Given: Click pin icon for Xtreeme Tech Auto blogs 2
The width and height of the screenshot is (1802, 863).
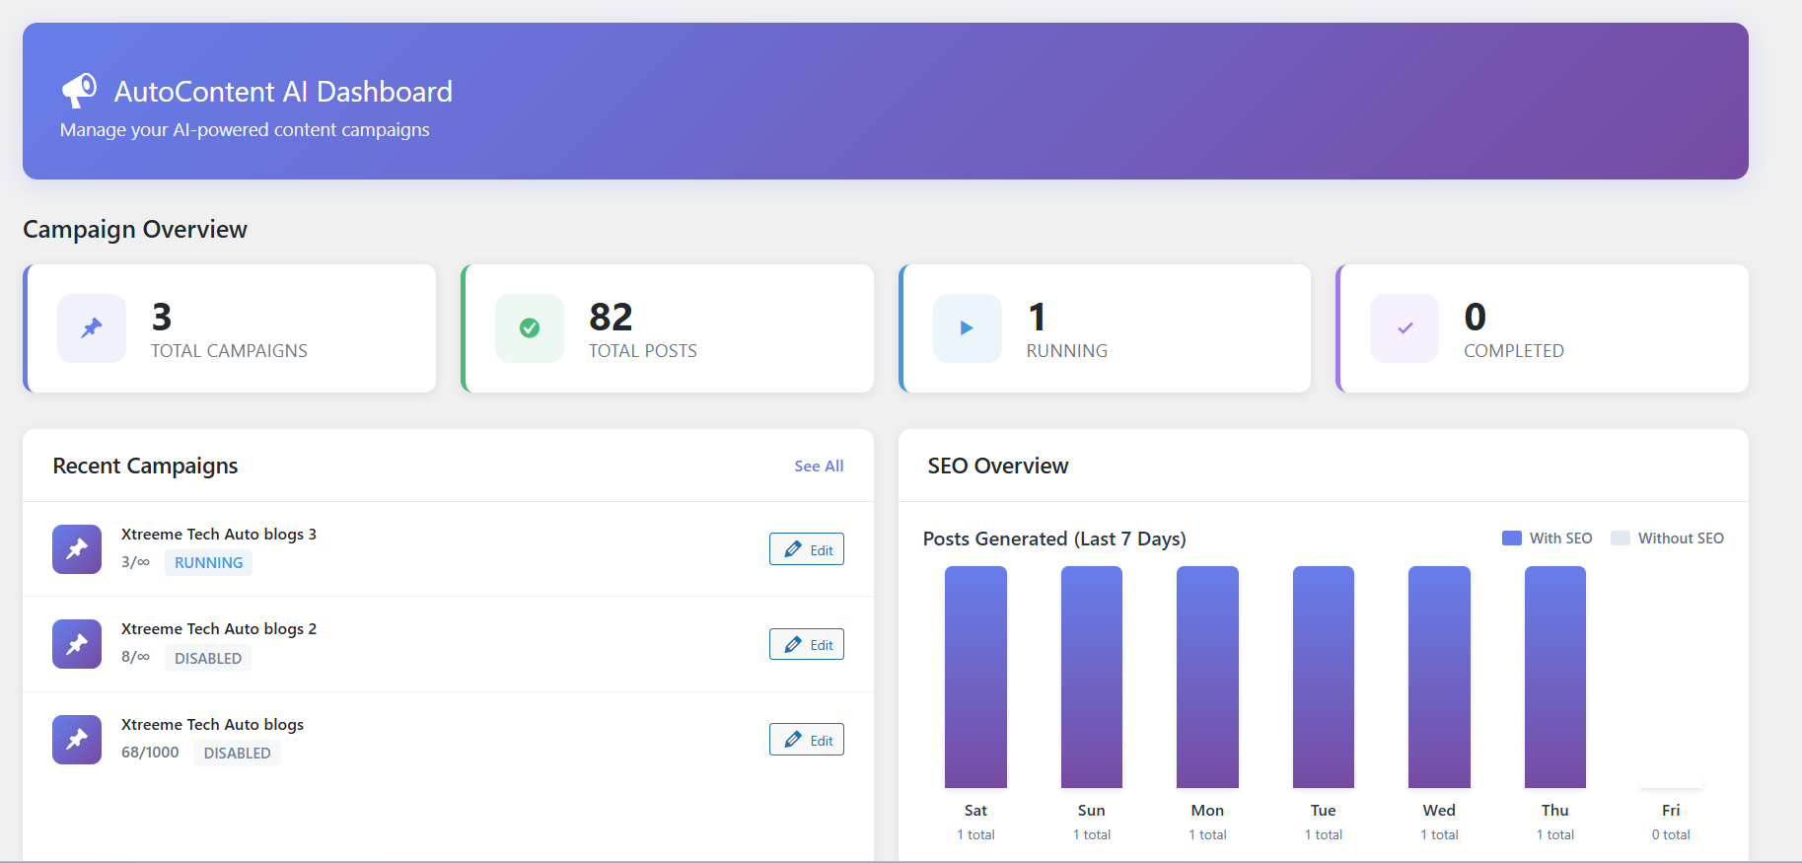Looking at the screenshot, I should tap(77, 644).
